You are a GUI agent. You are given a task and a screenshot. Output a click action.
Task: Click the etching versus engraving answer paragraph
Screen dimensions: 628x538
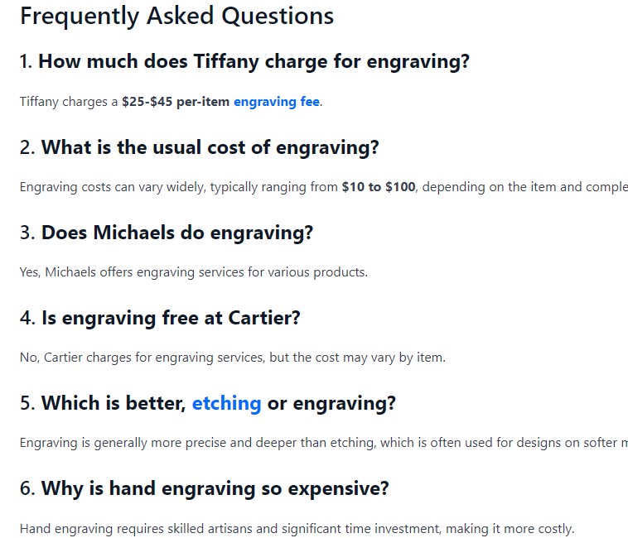[x=324, y=443]
